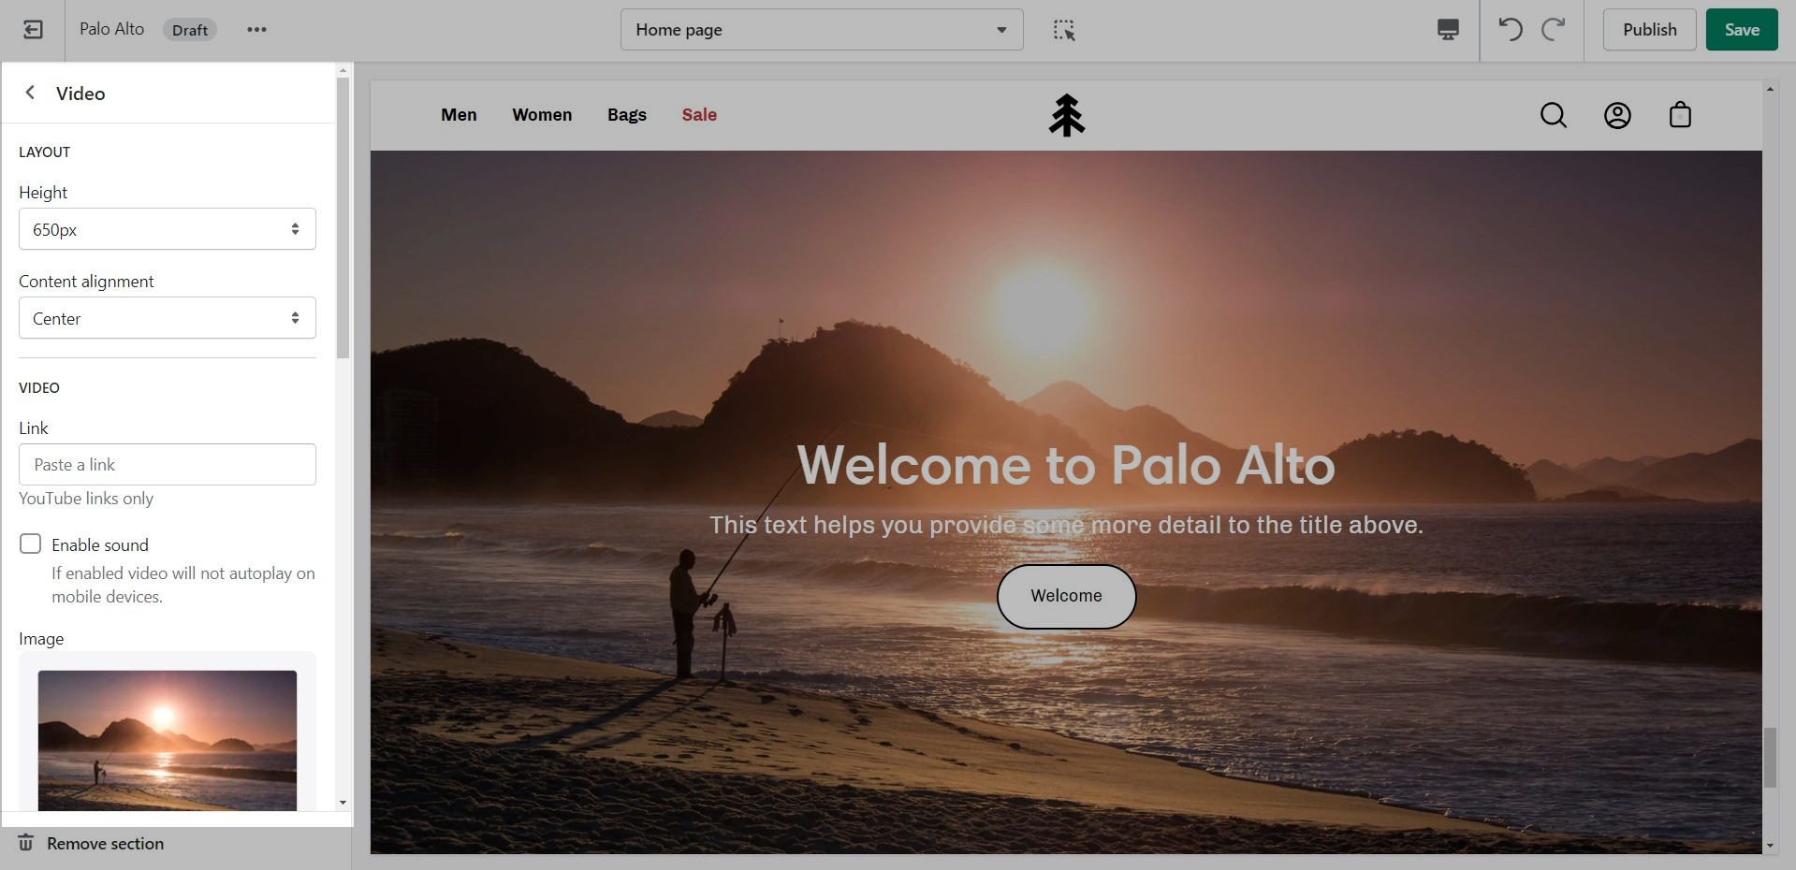The image size is (1796, 870).
Task: Activate the section inspector selection tool
Action: coord(1064,30)
